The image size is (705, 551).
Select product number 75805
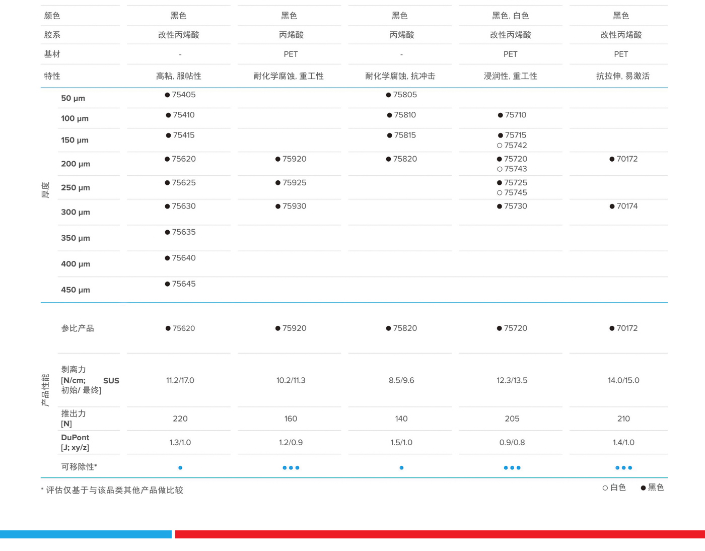click(401, 95)
